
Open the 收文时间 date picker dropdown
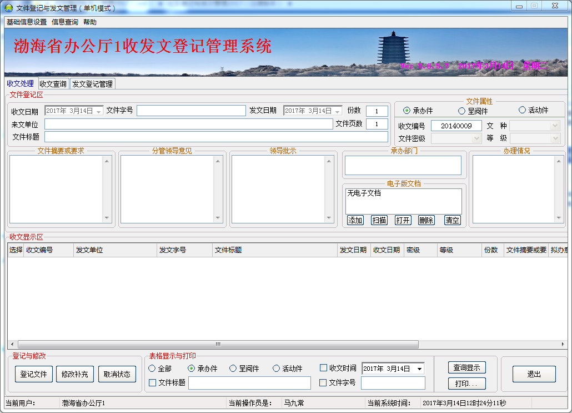pyautogui.click(x=419, y=369)
